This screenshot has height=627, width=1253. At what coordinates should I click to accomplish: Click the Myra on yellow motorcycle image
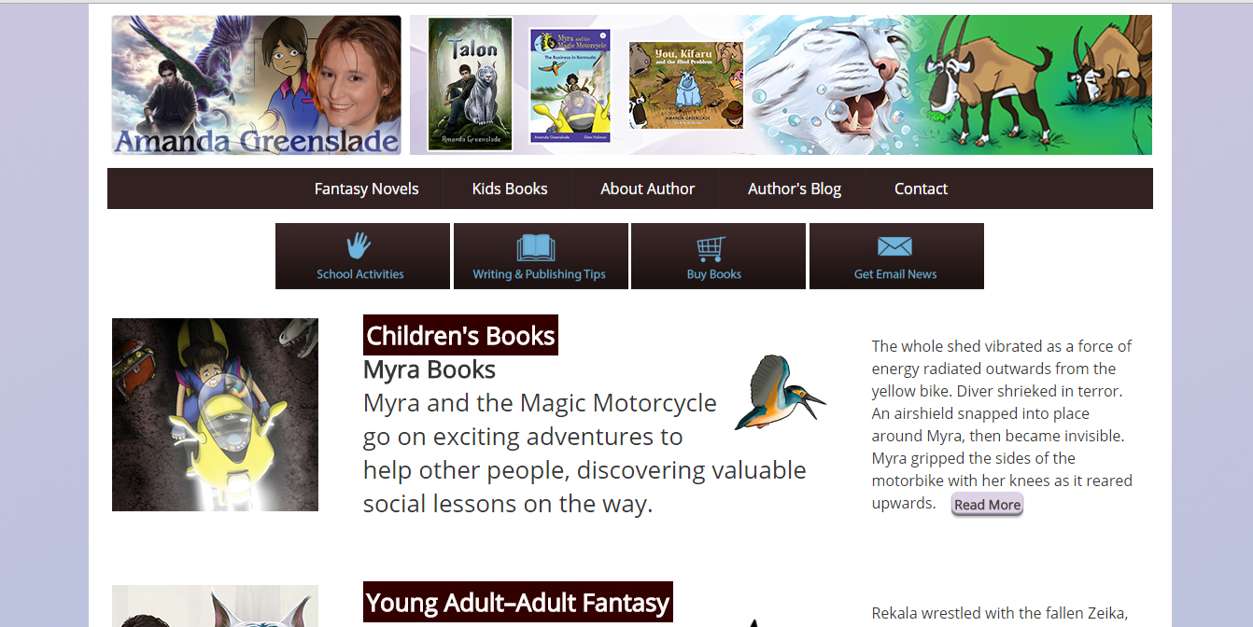[215, 414]
